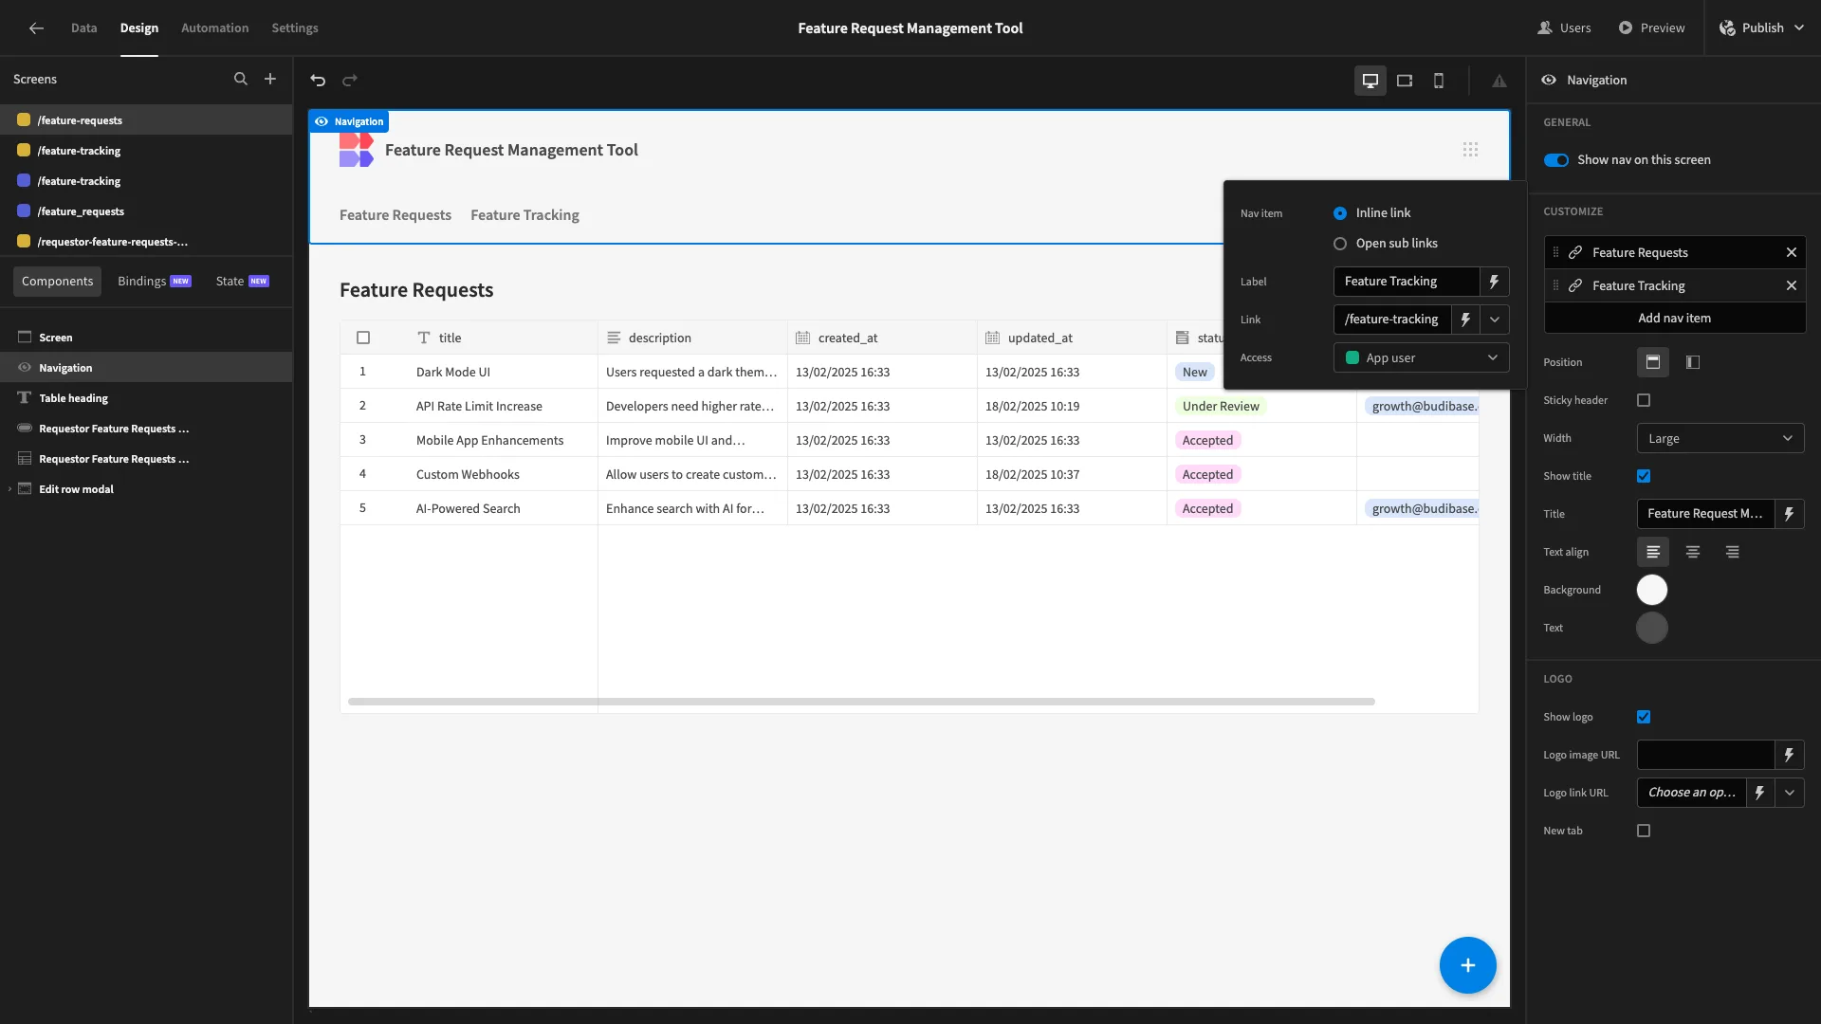Go back using the arrow icon
The width and height of the screenshot is (1821, 1024).
(36, 27)
